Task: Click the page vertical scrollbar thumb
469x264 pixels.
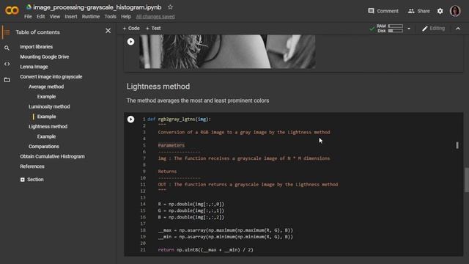Action: [x=467, y=180]
